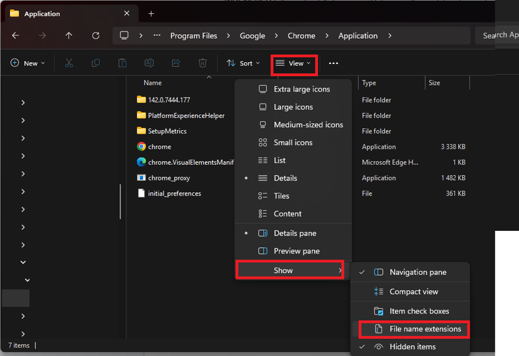Expand chevron after Application breadcrumb
This screenshot has height=356, width=519.
point(390,35)
